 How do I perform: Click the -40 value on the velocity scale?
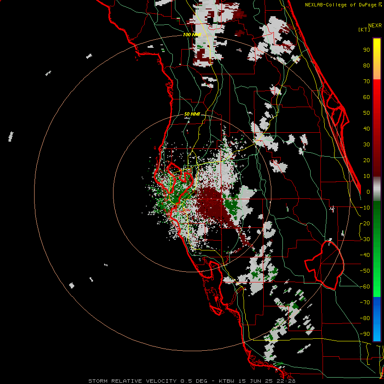coord(365,255)
